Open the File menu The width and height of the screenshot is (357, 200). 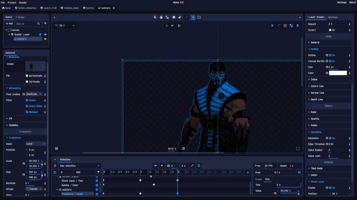(3, 2)
